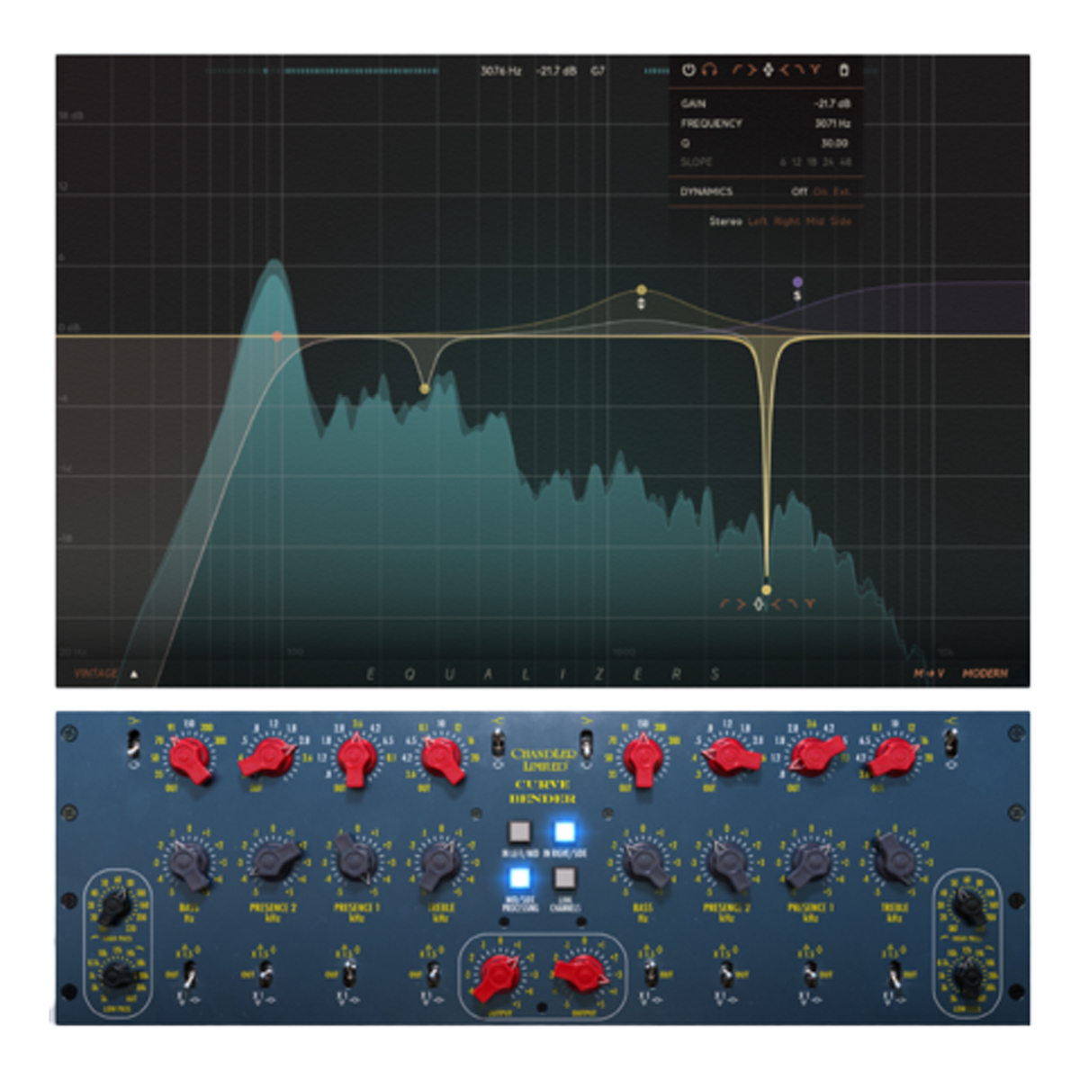Select Right channel mode

coord(787,221)
